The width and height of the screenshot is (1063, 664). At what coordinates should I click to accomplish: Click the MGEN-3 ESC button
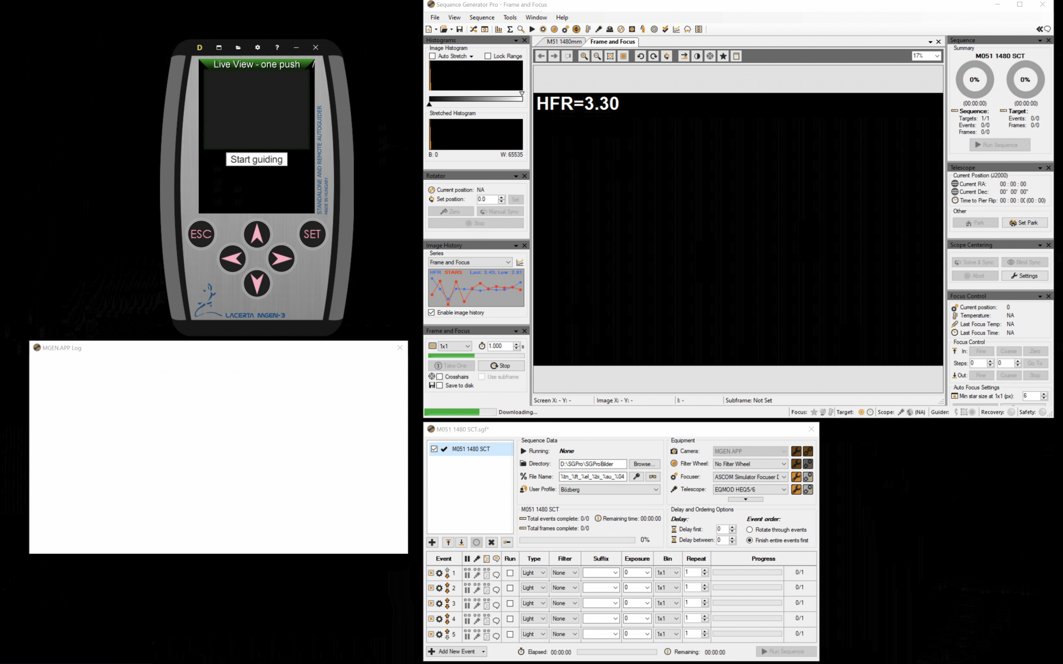coord(201,234)
